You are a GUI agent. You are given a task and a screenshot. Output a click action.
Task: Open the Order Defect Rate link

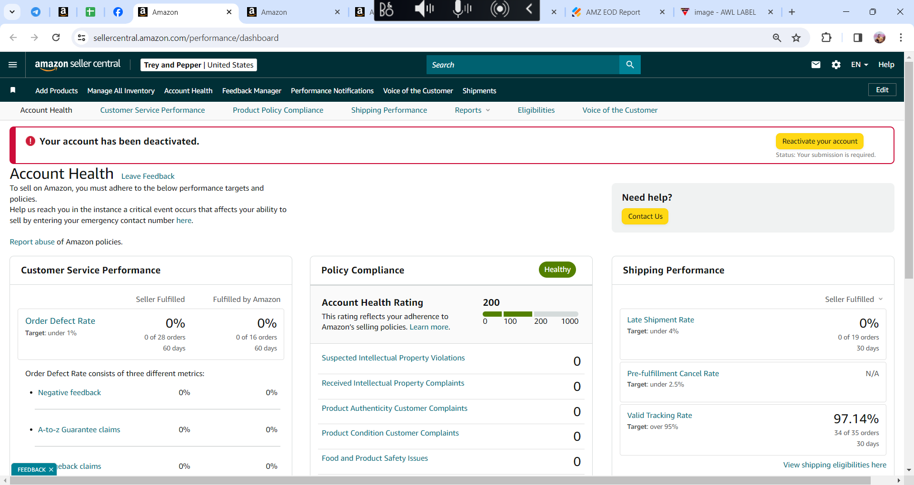pos(60,321)
